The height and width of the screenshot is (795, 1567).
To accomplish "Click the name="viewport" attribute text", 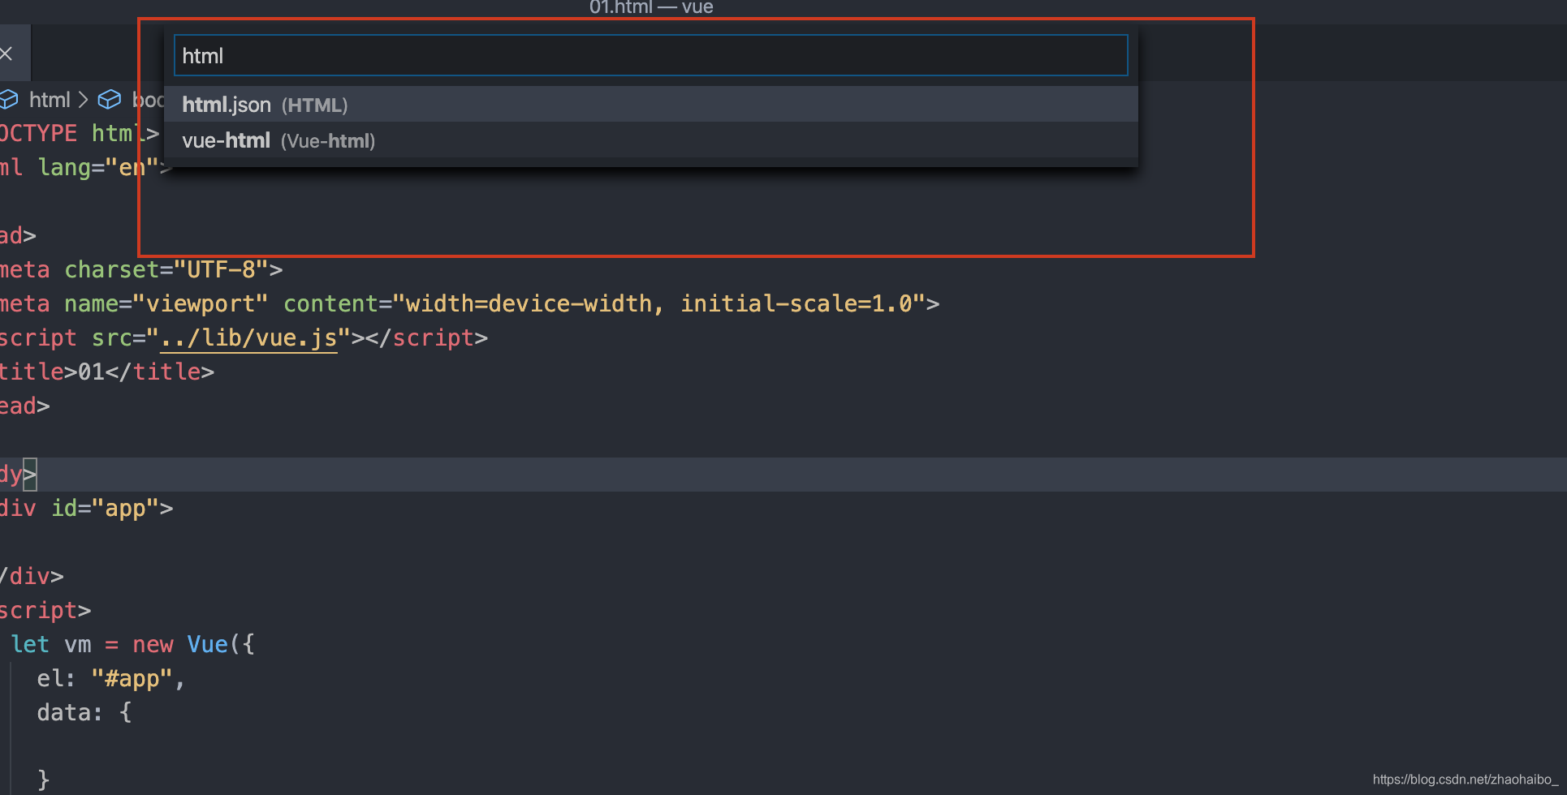I will click(166, 303).
